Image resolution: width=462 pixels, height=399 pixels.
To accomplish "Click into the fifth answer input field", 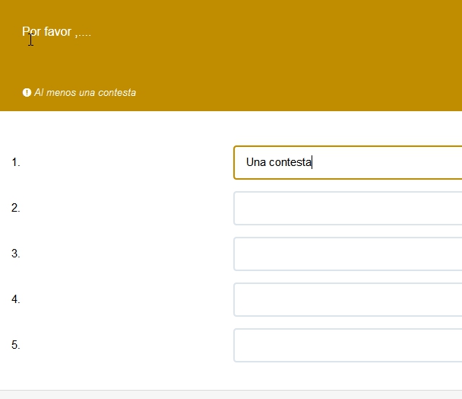I will point(348,345).
